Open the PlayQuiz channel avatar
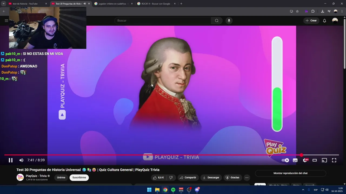The image size is (346, 194). tap(20, 177)
